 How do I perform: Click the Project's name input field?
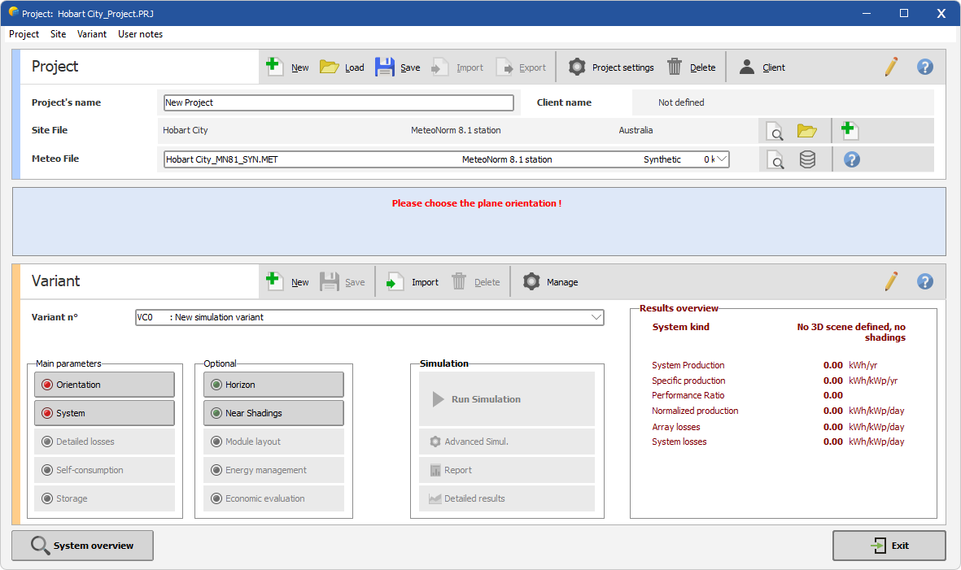339,102
